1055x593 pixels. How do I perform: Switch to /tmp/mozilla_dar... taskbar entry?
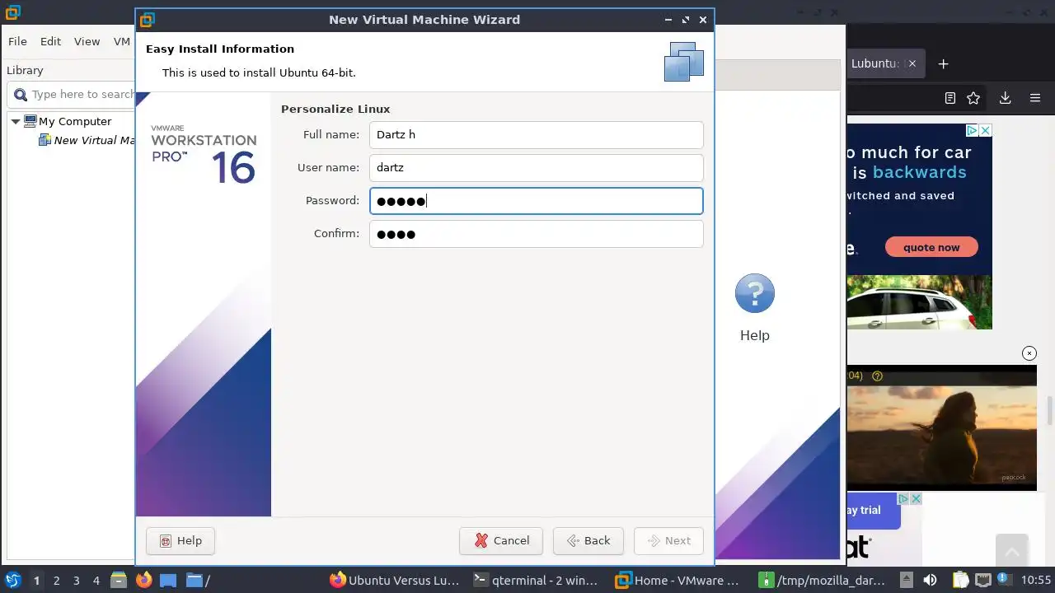point(821,581)
